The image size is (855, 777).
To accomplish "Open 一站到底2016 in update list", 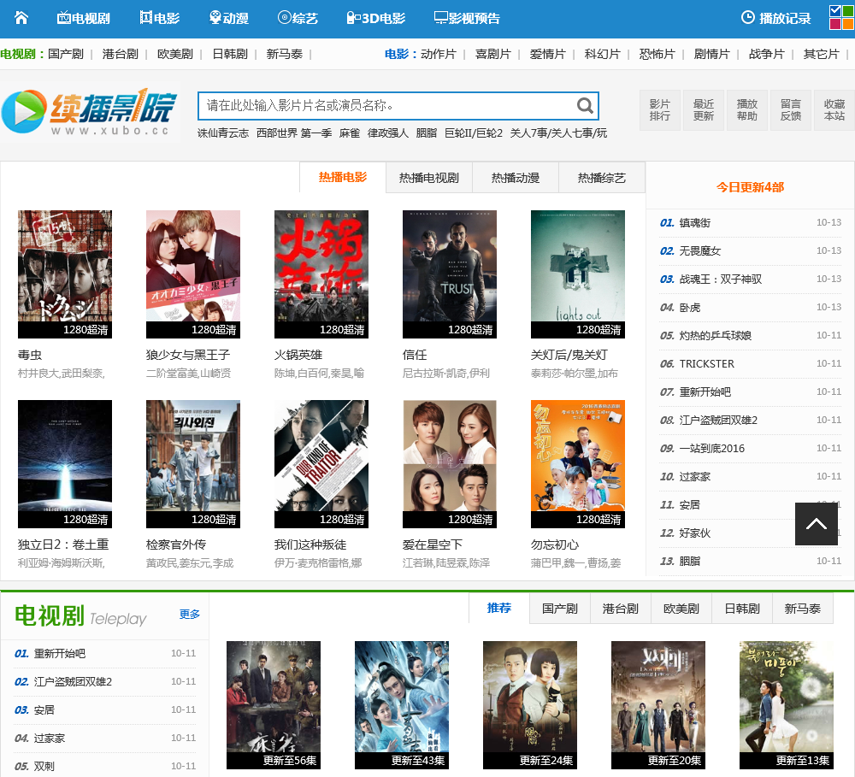I will pos(711,449).
